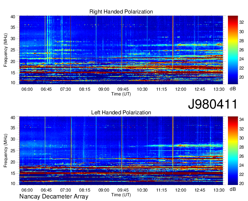This screenshot has width=248, height=201.
Task: Click "Time (UT)" label under top plot
Action: (x=121, y=94)
